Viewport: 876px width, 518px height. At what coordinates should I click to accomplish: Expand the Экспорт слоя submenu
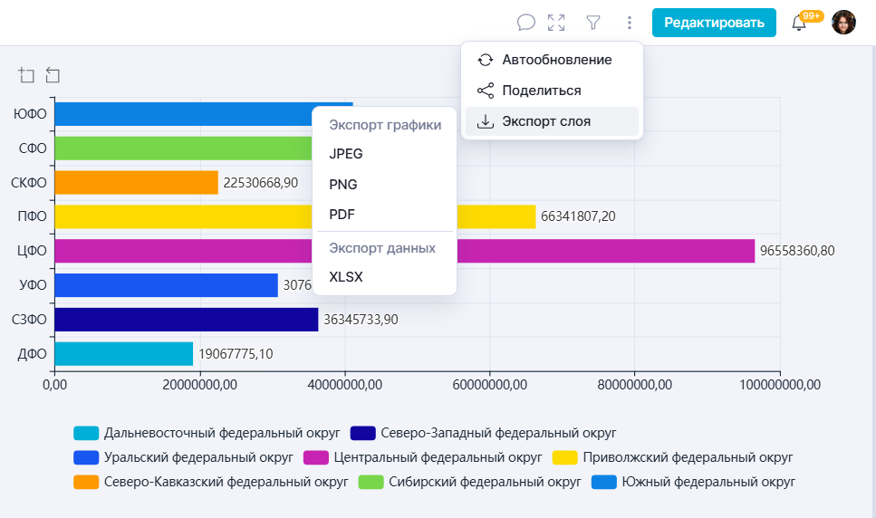pos(546,121)
